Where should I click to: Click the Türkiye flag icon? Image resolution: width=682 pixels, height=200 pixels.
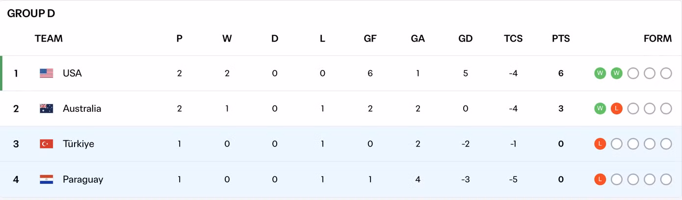47,144
